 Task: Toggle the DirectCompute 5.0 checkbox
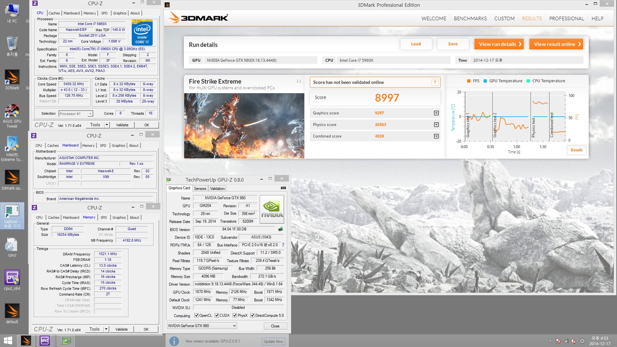253,316
